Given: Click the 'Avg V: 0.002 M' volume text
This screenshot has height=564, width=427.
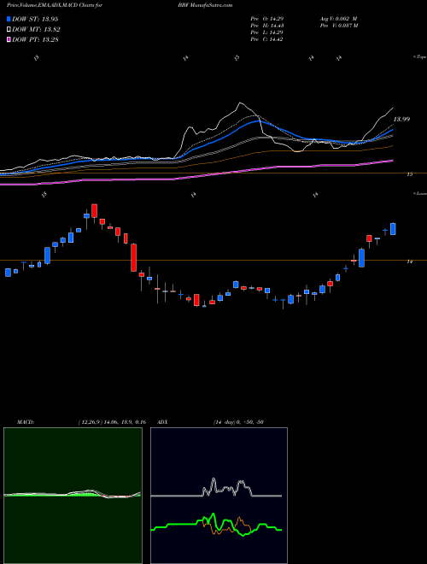Looking at the screenshot, I should point(338,19).
